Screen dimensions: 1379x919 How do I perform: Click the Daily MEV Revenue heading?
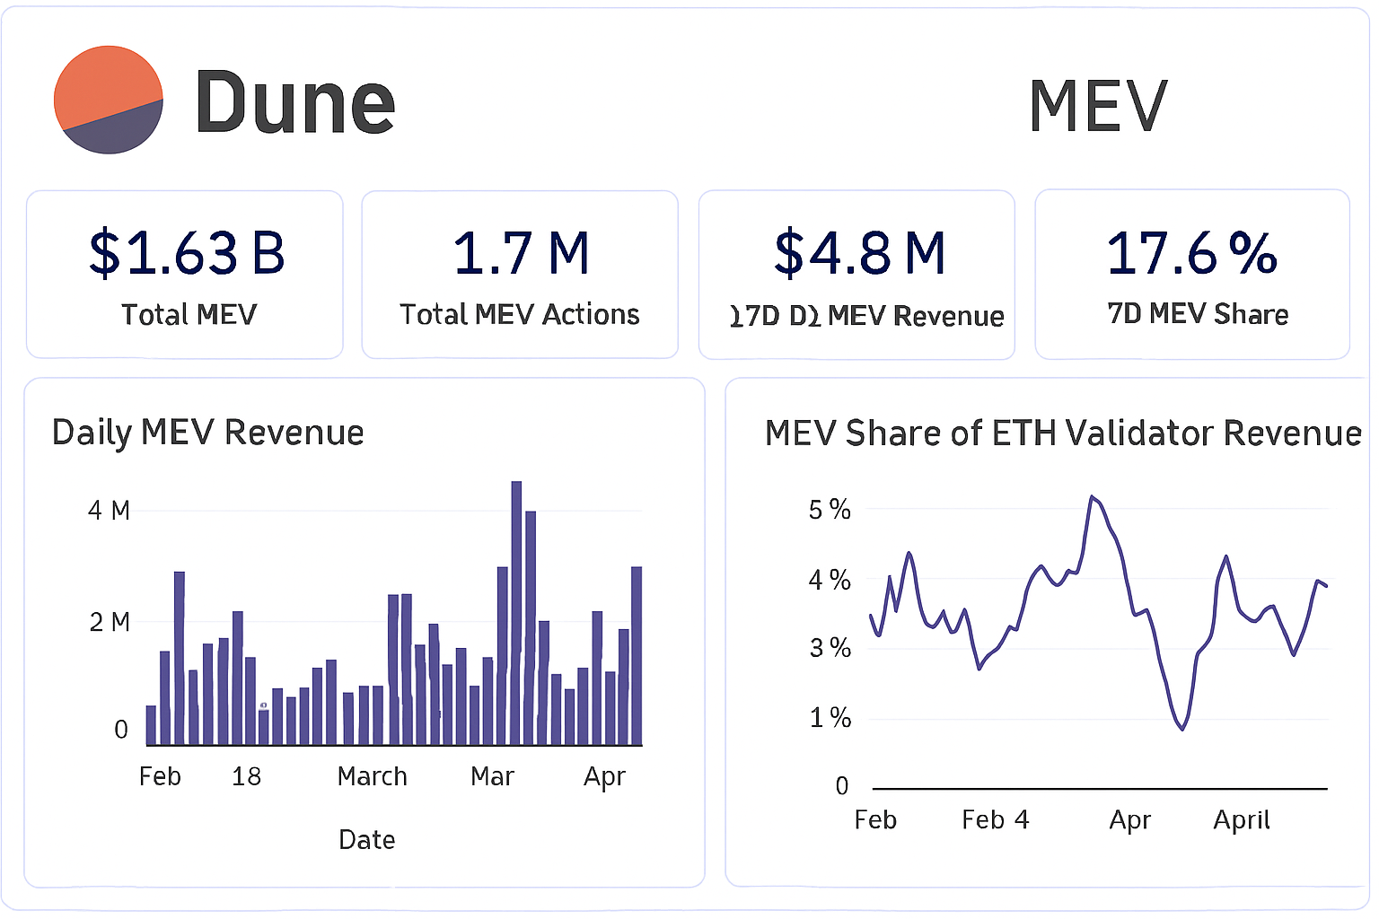point(207,433)
